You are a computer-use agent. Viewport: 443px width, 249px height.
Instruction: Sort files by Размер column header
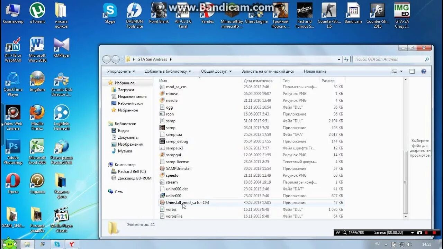coord(332,81)
